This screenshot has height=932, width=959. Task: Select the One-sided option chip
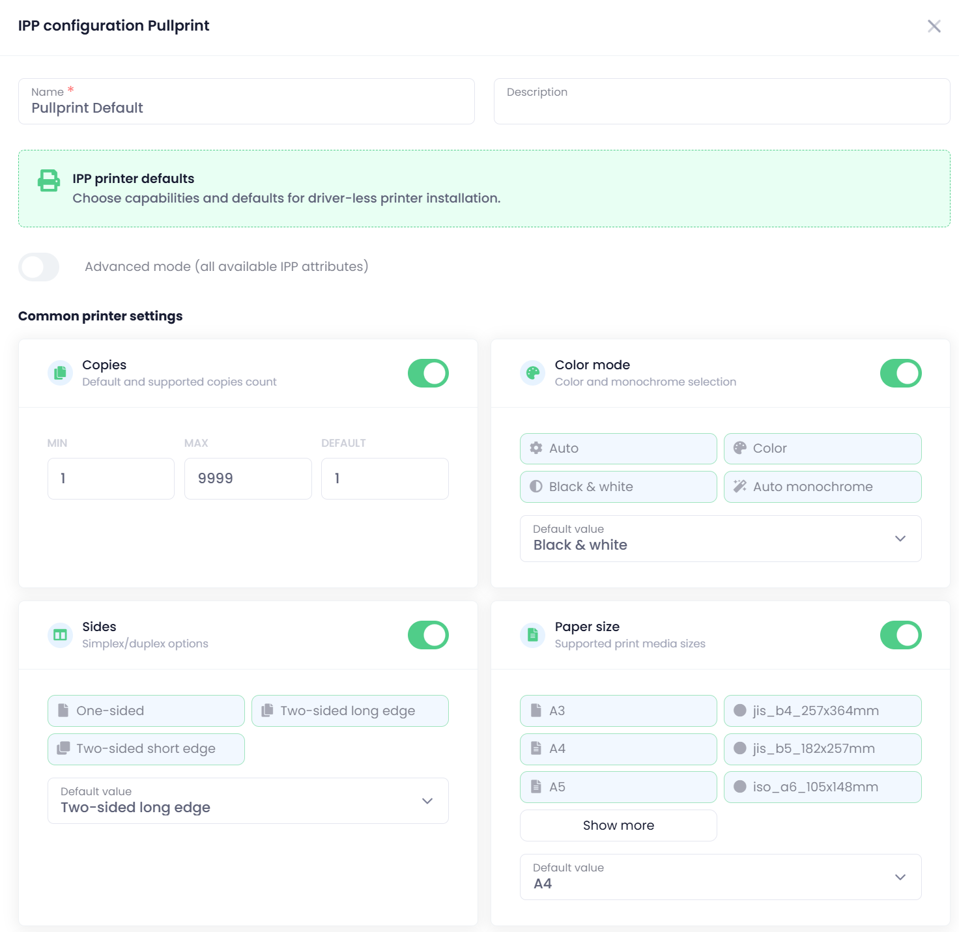pos(146,711)
